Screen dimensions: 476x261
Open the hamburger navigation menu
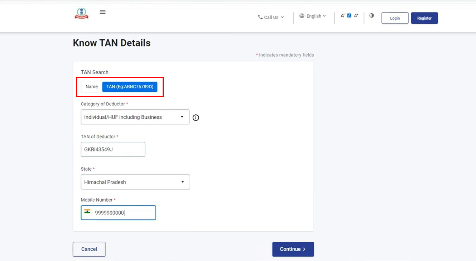click(x=102, y=12)
